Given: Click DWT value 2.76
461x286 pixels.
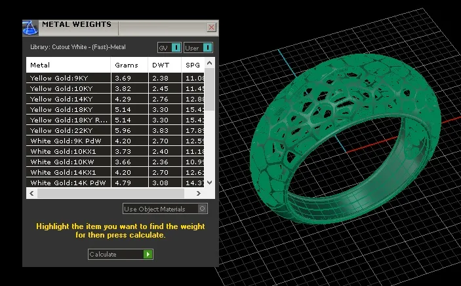Looking at the screenshot, I should tap(160, 99).
